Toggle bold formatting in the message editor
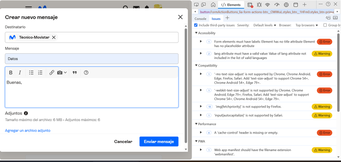The image size is (341, 162). (11, 73)
